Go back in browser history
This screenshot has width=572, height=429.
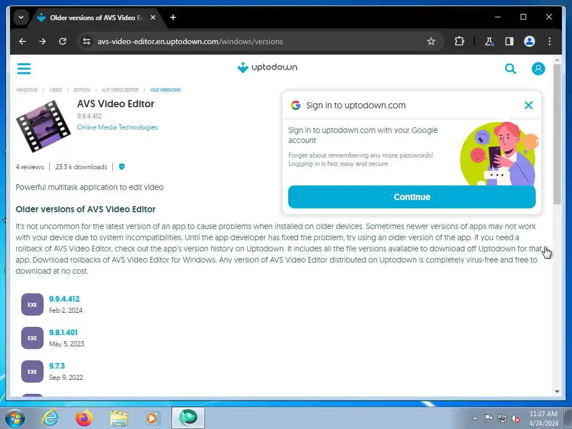pos(22,41)
